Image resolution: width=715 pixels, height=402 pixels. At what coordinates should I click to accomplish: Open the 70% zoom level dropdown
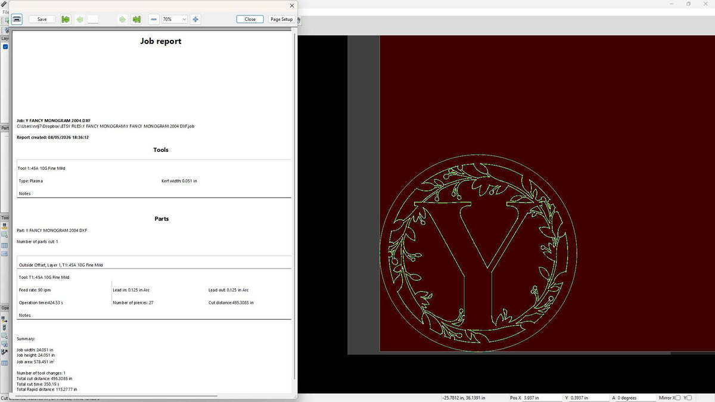(175, 19)
